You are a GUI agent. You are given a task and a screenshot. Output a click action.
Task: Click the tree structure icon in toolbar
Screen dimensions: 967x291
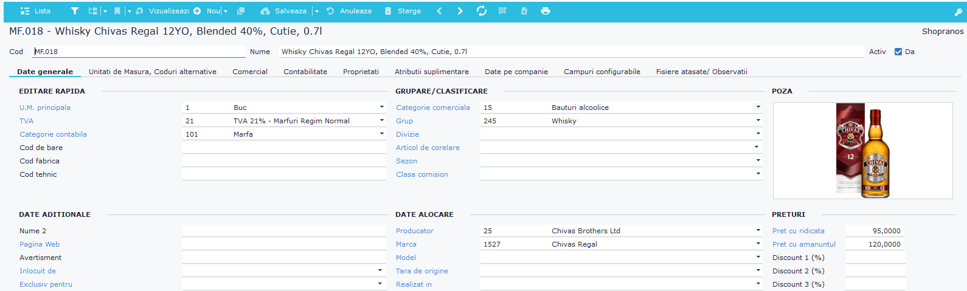point(93,11)
